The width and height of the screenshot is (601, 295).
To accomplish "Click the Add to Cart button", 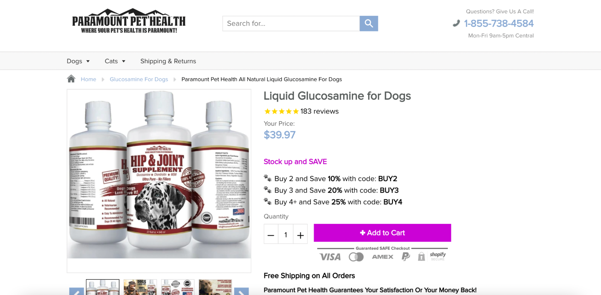I will coord(382,233).
